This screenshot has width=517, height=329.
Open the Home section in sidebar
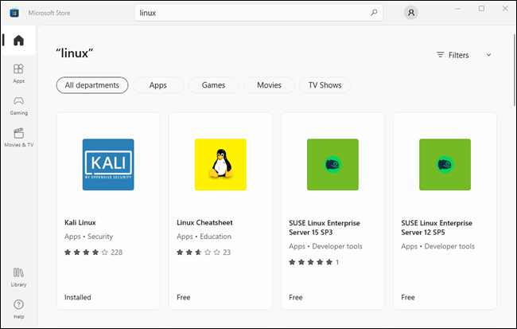(18, 41)
